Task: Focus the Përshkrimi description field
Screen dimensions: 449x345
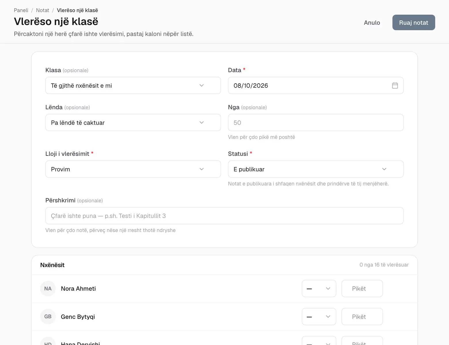Action: [224, 216]
